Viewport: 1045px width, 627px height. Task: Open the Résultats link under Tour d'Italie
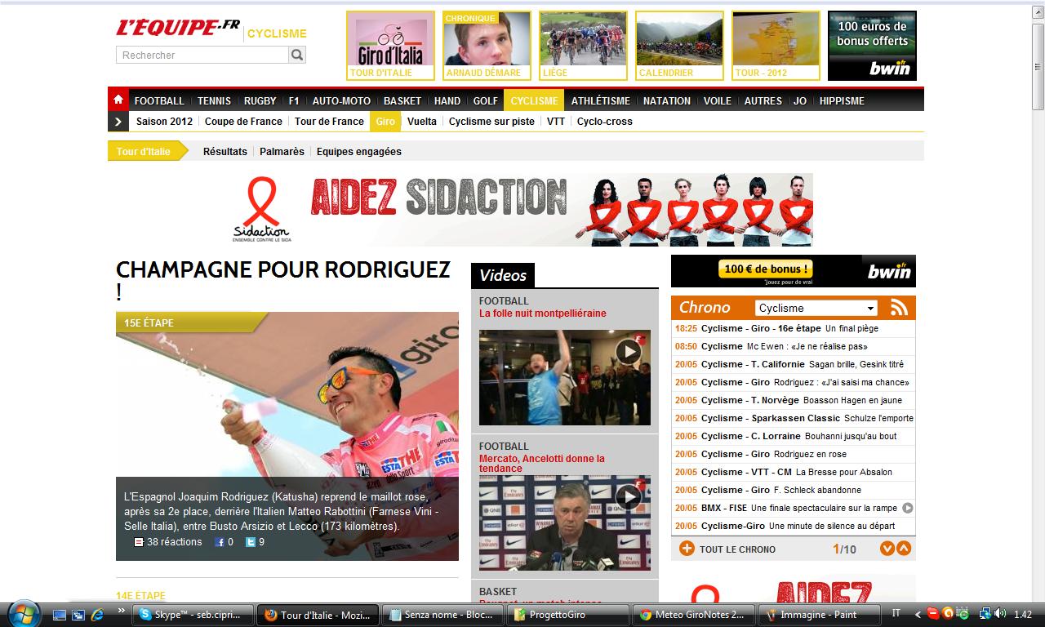(225, 151)
